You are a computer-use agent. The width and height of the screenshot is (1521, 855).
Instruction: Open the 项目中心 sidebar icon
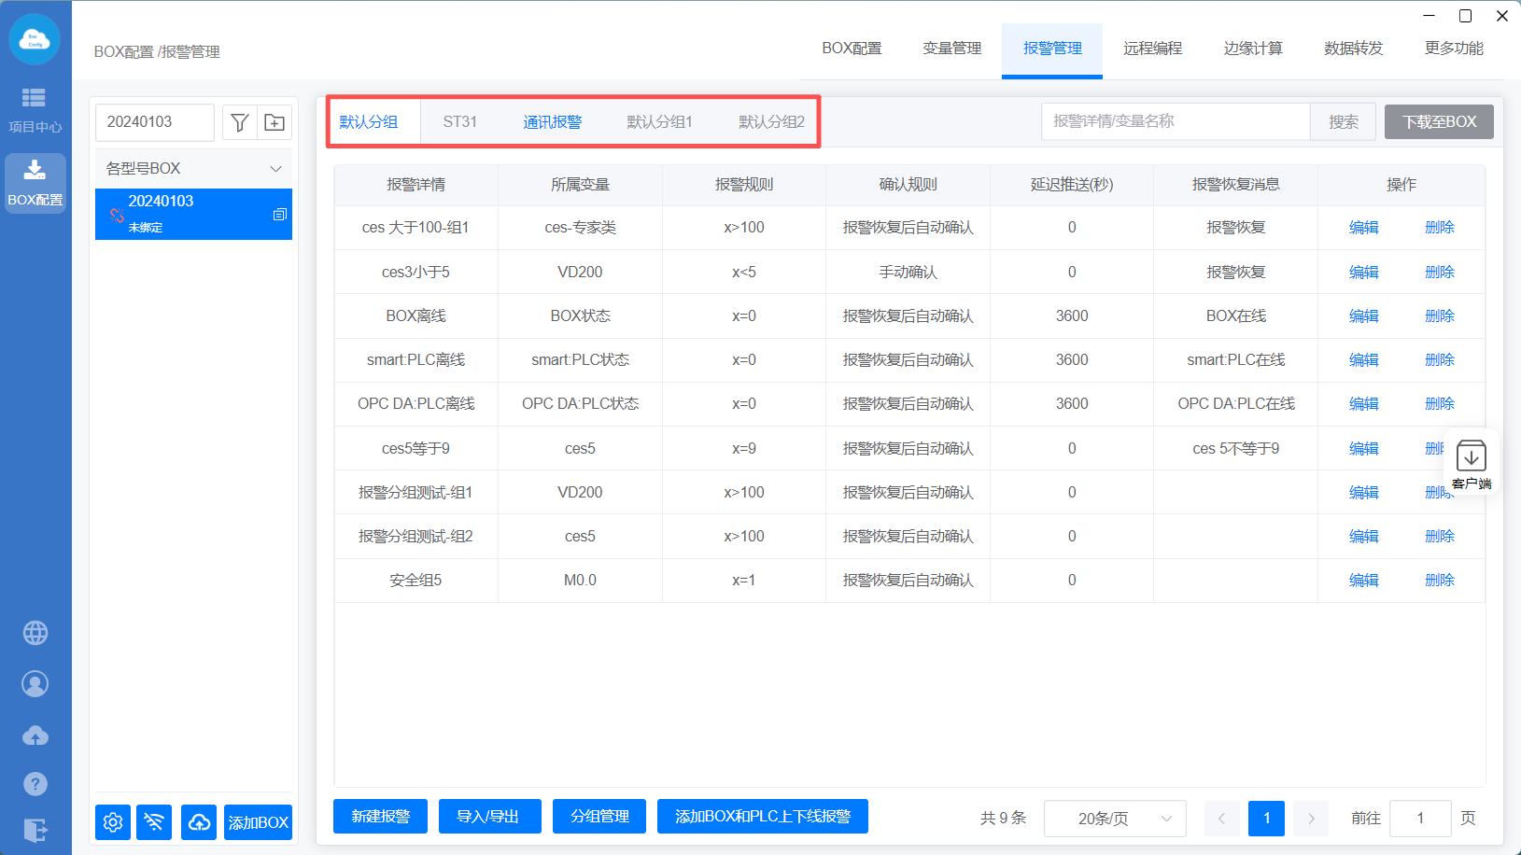click(x=35, y=109)
